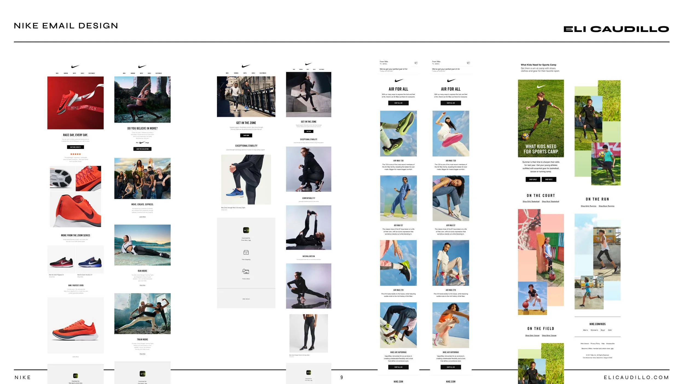
Task: Click white swoosh on Sports Camp hero image
Action: point(541,87)
